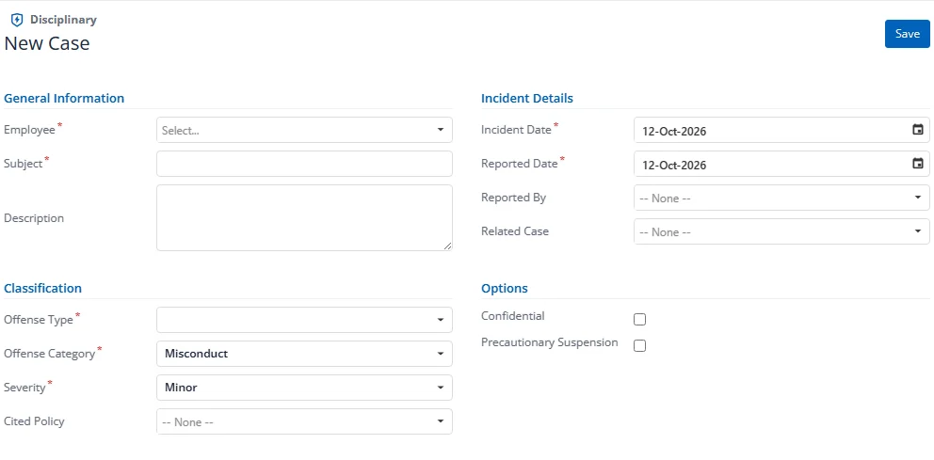Click the Severity field label

(x=24, y=388)
